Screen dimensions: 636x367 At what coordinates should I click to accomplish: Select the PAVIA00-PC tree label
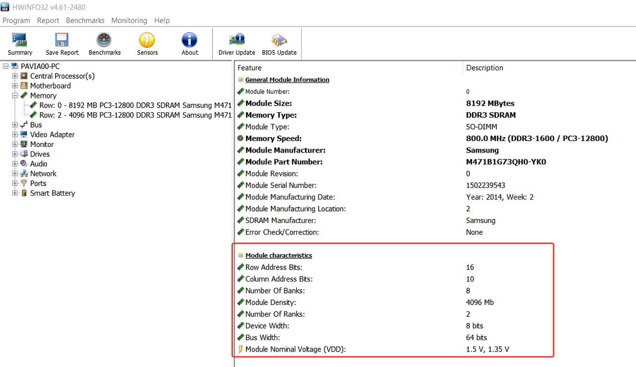point(40,66)
